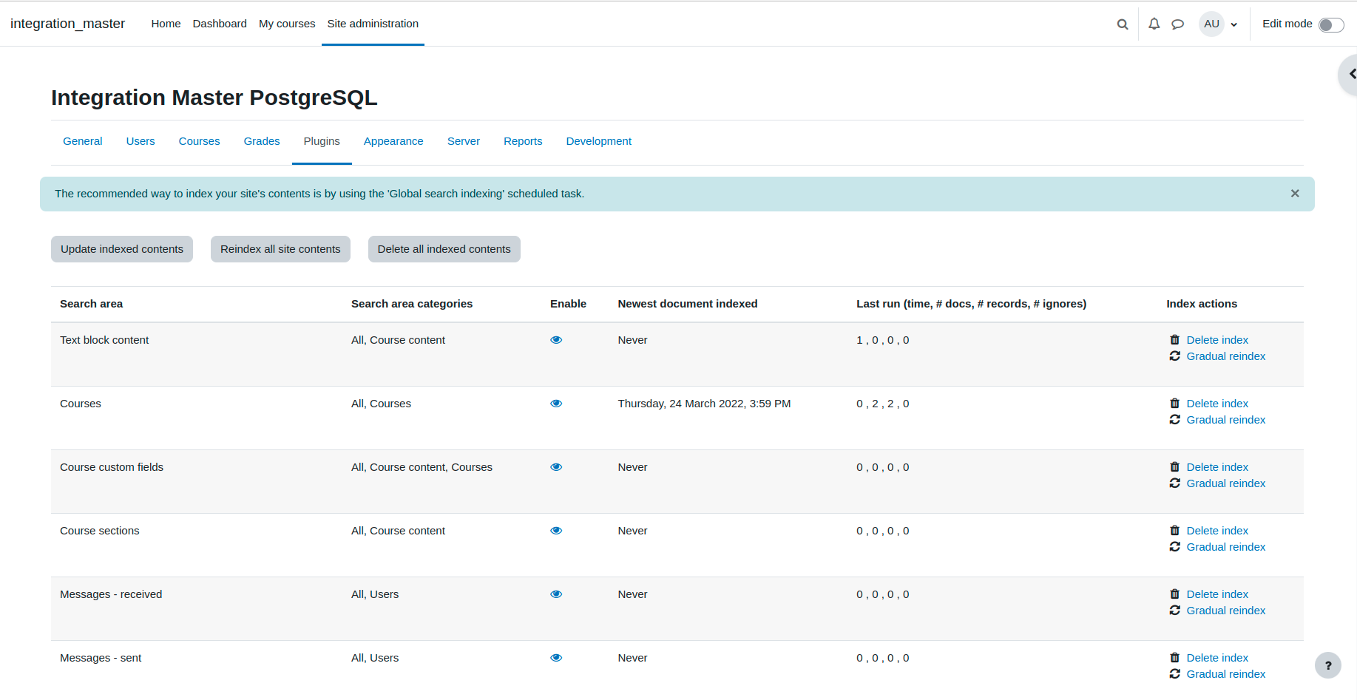Viewport: 1357px width, 700px height.
Task: Click reindex icon in Courses row
Action: [1174, 420]
